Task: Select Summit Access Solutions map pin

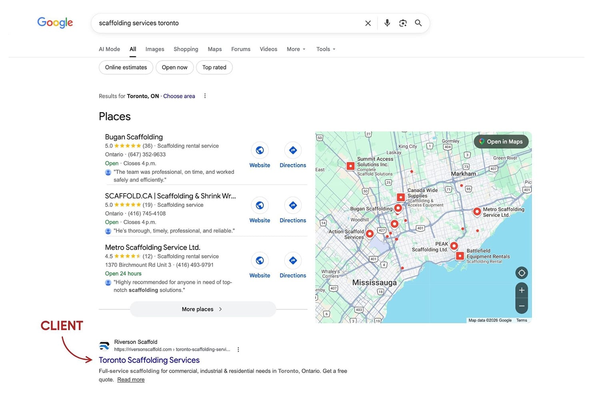Action: pos(350,166)
